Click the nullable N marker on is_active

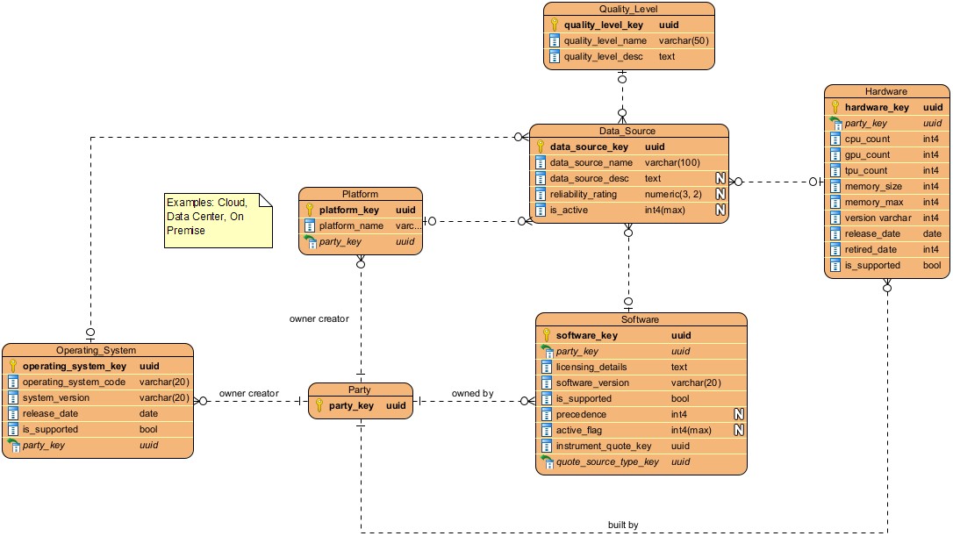tap(720, 211)
